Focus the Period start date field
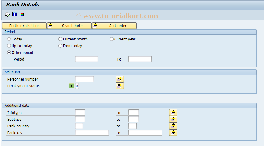Viewport: 264px width, 146px height. pos(87,59)
